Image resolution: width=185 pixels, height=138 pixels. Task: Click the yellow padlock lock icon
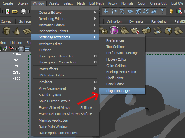pyautogui.click(x=171, y=11)
